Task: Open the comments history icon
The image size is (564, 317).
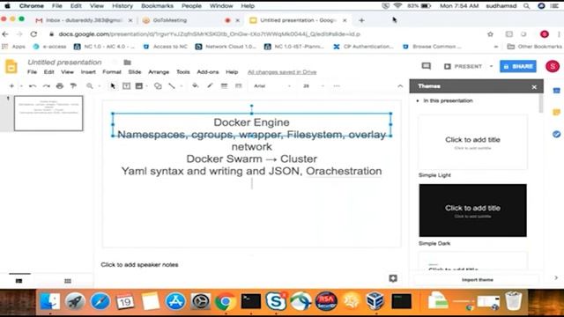Action: pyautogui.click(x=427, y=66)
